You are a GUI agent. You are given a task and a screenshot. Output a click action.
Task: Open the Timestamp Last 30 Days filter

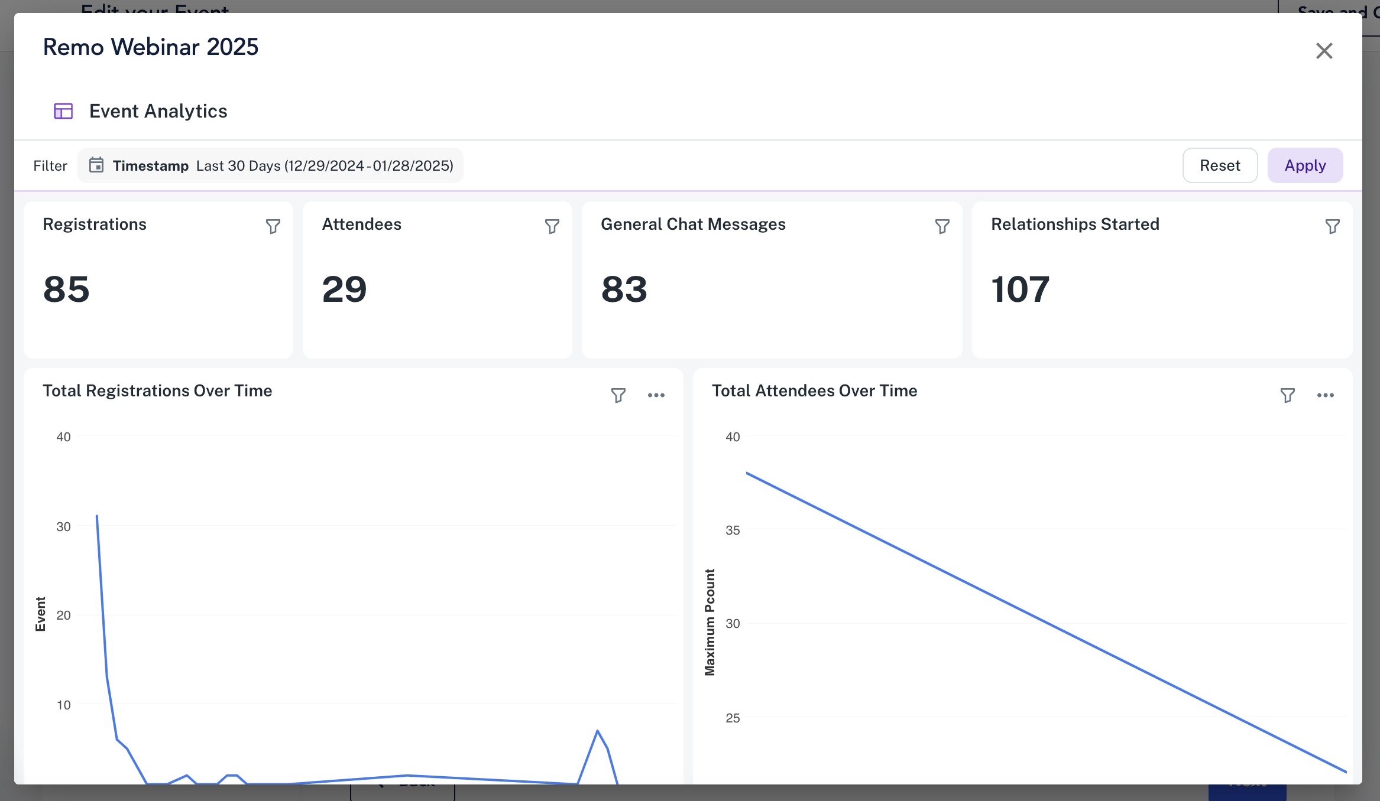coord(271,165)
